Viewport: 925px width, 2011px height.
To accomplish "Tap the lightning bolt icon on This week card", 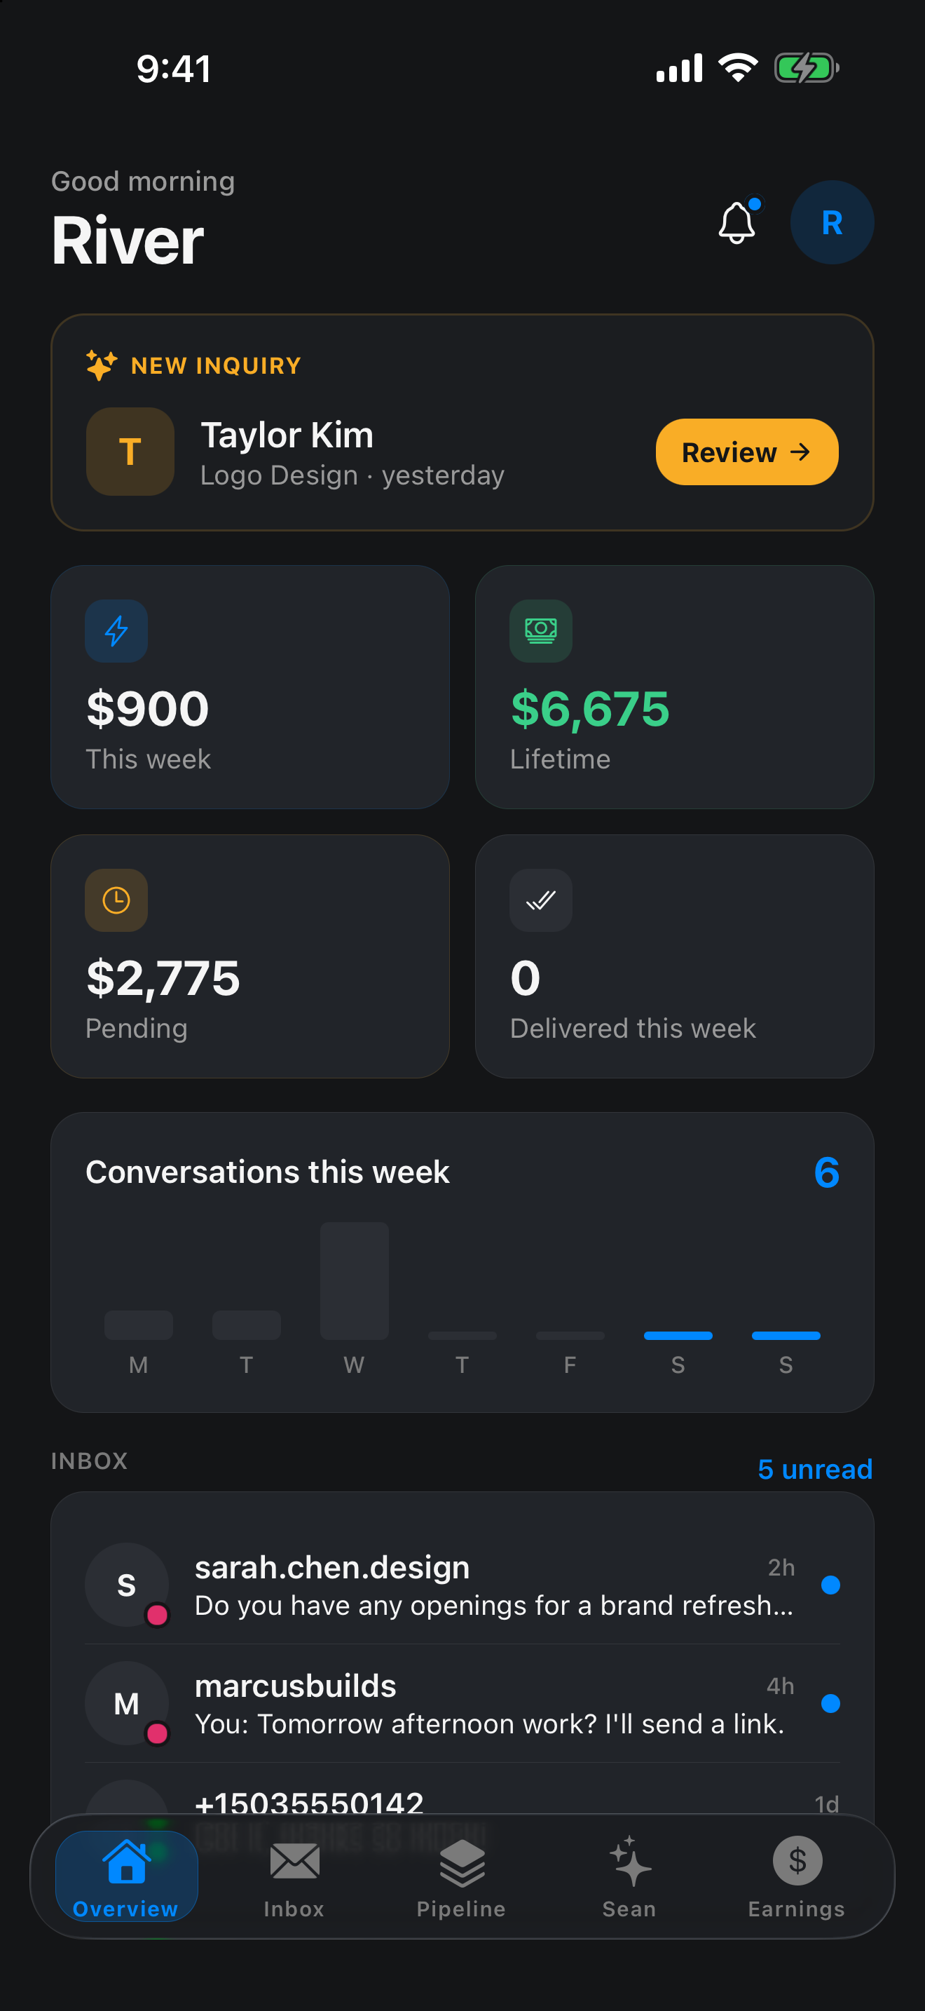I will (x=116, y=631).
